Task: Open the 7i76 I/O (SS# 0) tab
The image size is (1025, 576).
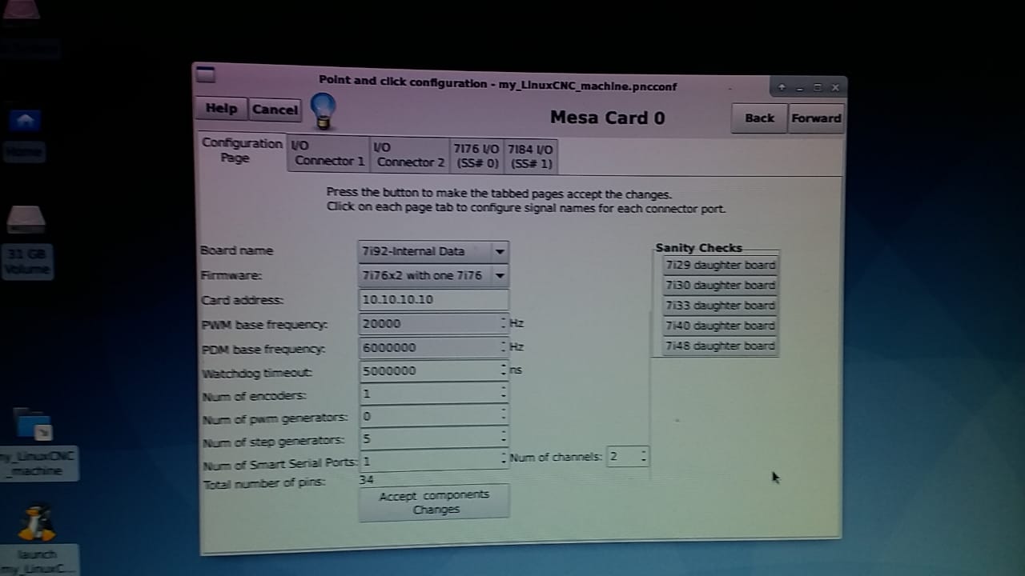Action: tap(476, 156)
